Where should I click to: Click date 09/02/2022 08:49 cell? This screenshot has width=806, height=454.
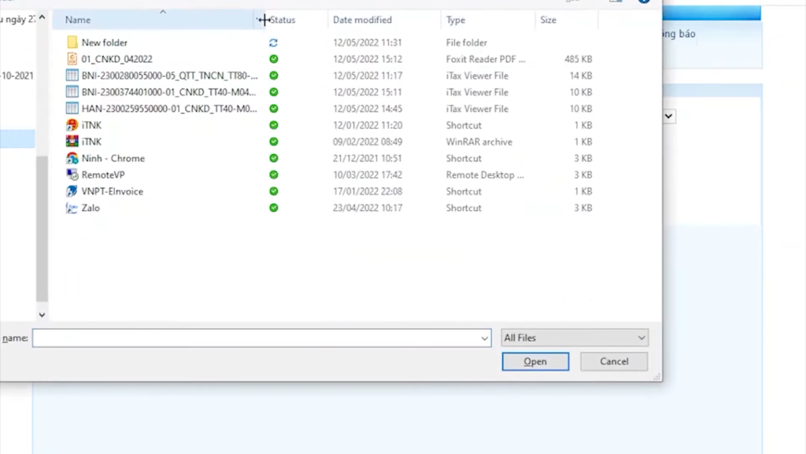point(367,142)
